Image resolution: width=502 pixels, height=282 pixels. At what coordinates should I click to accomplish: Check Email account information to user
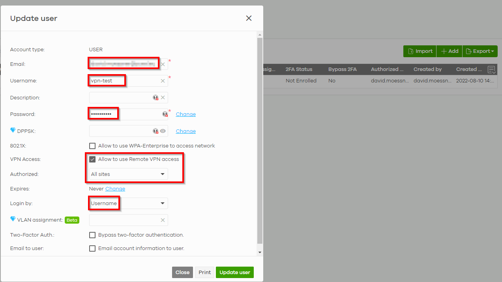click(x=92, y=248)
